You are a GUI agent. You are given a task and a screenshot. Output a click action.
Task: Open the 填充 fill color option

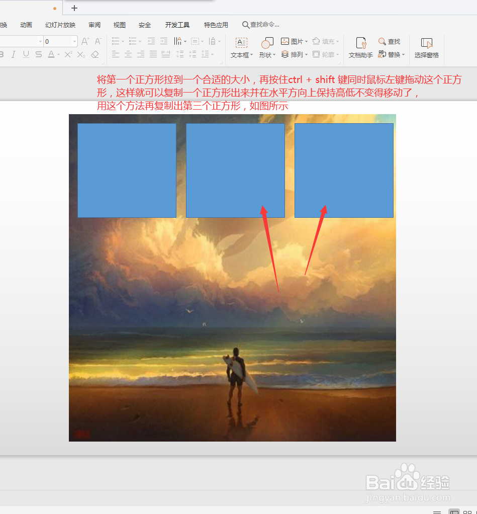(x=325, y=42)
